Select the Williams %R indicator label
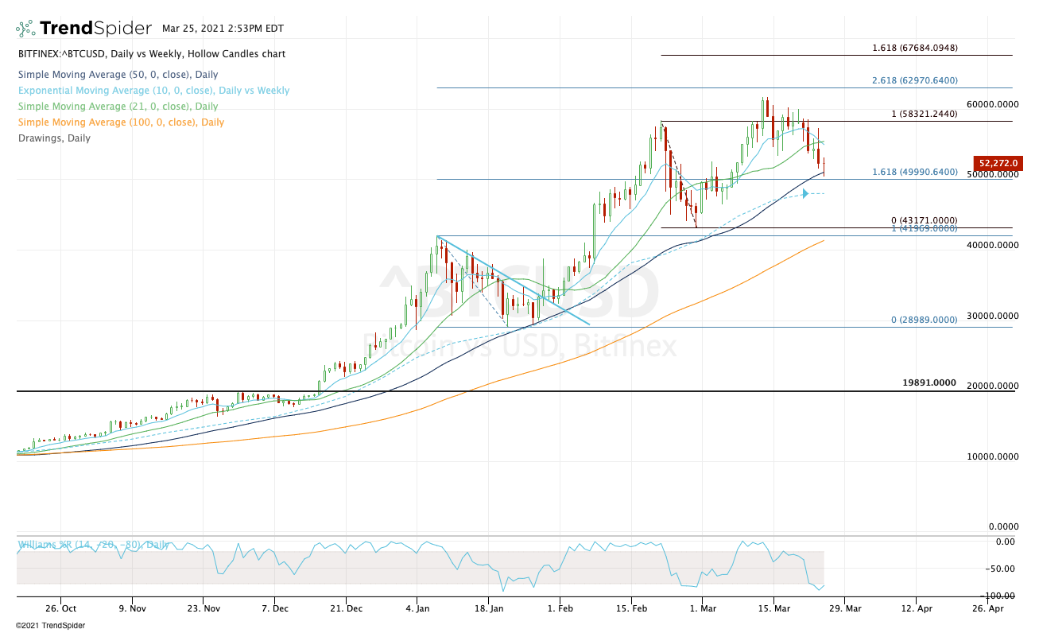Screen dimensions: 1039x633 (93, 545)
